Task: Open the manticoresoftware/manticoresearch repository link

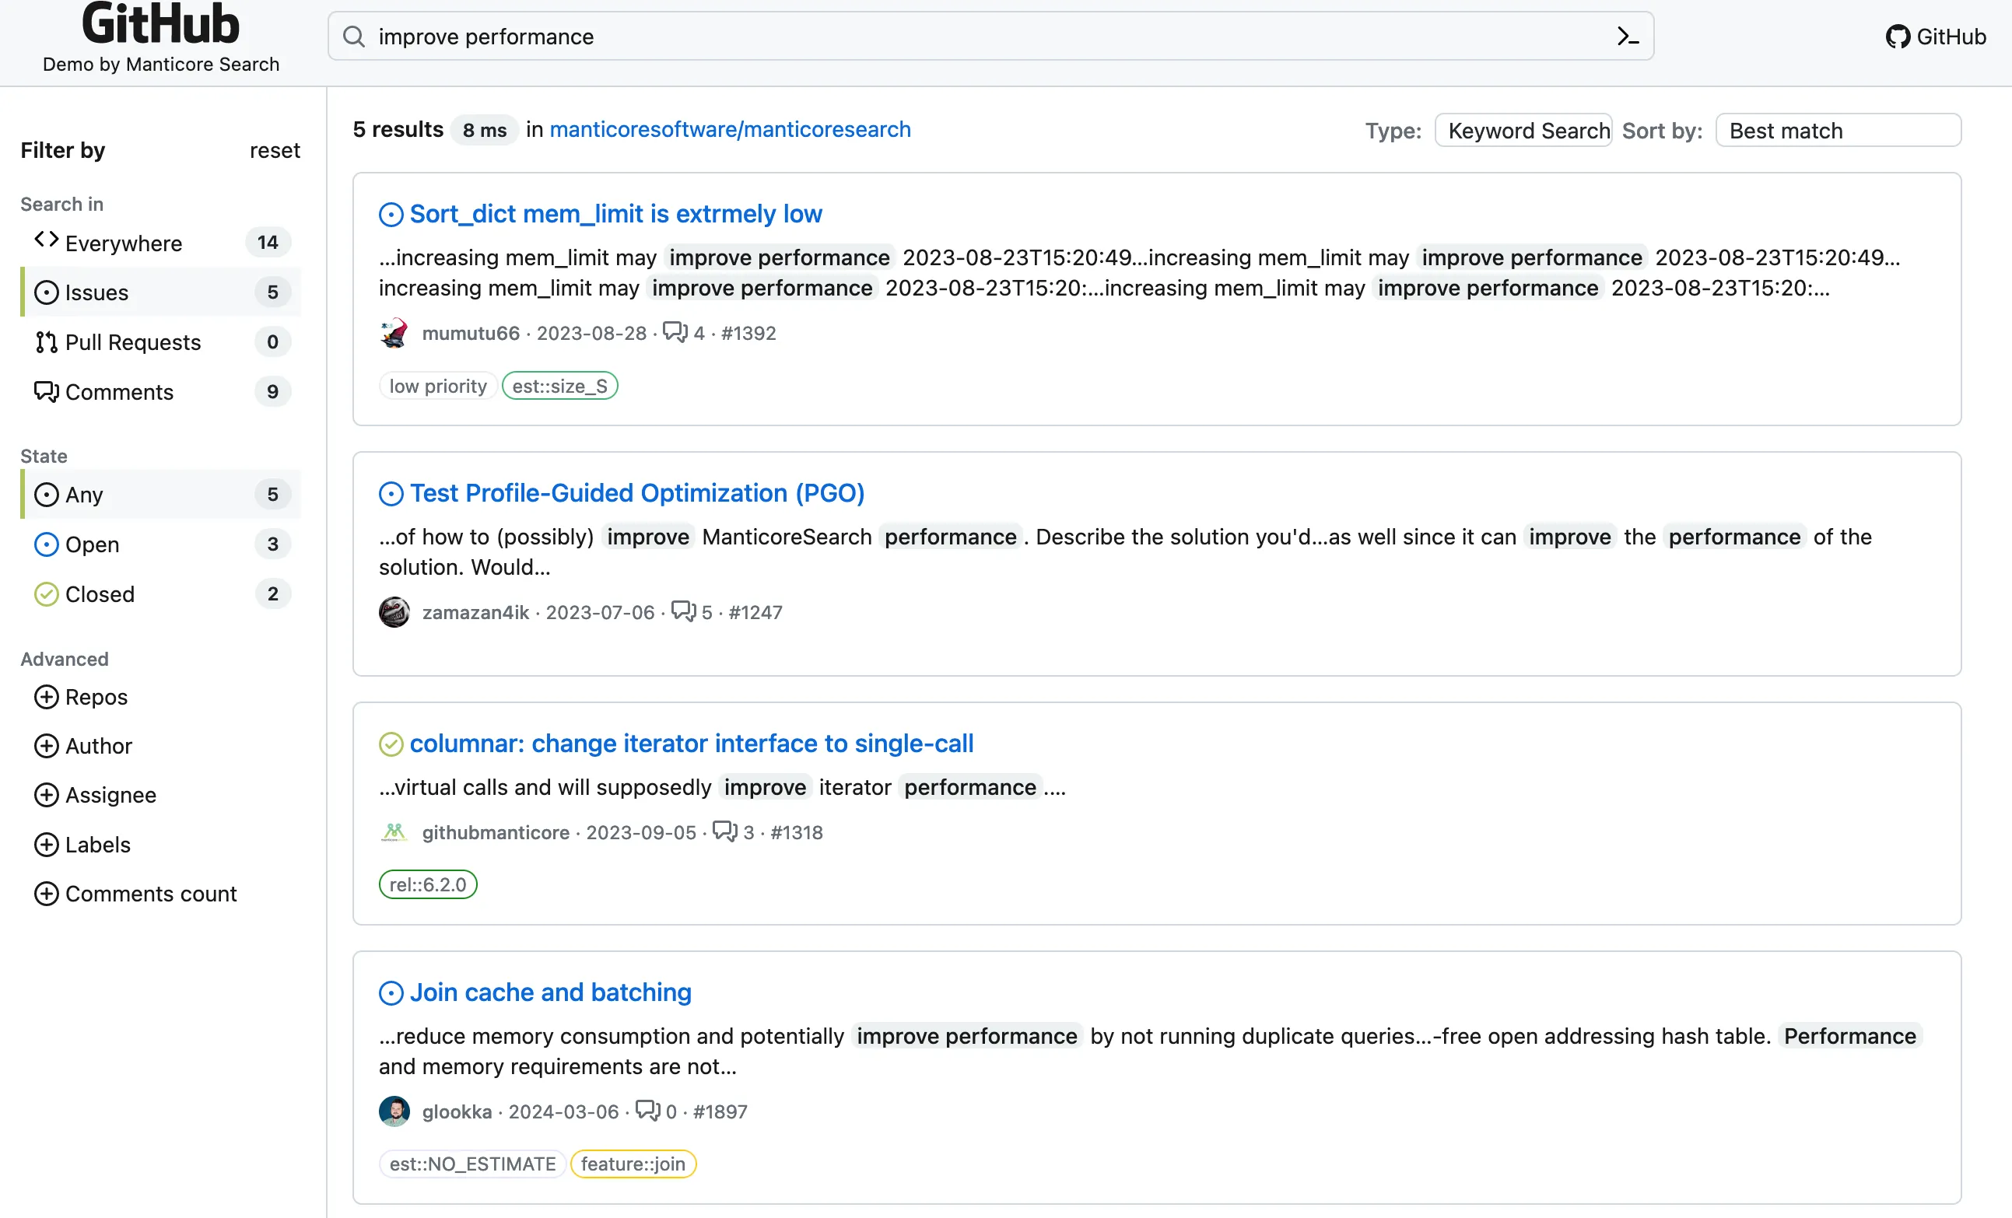Action: pyautogui.click(x=731, y=129)
